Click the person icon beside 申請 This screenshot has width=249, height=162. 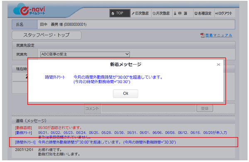click(175, 14)
